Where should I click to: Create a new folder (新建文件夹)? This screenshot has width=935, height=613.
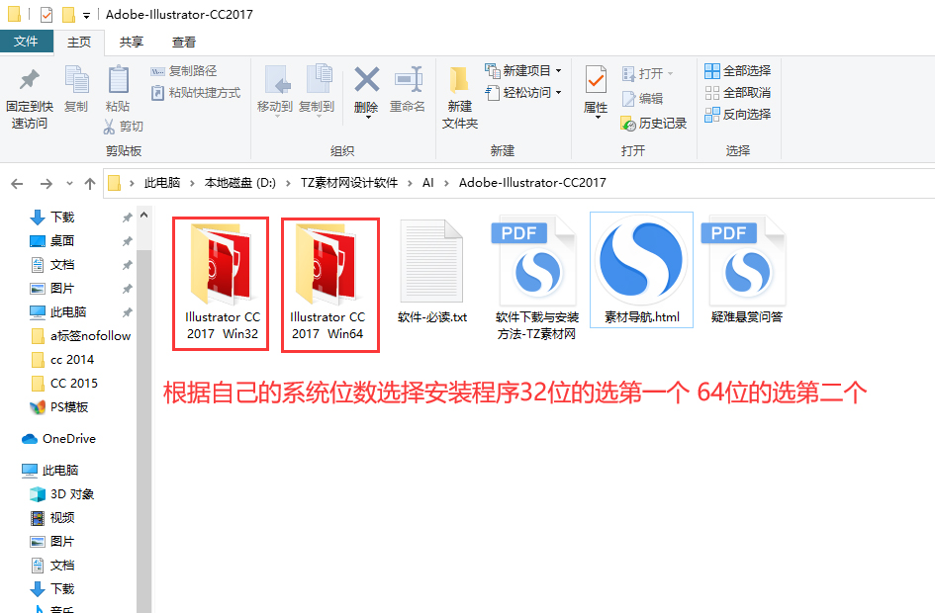[460, 98]
